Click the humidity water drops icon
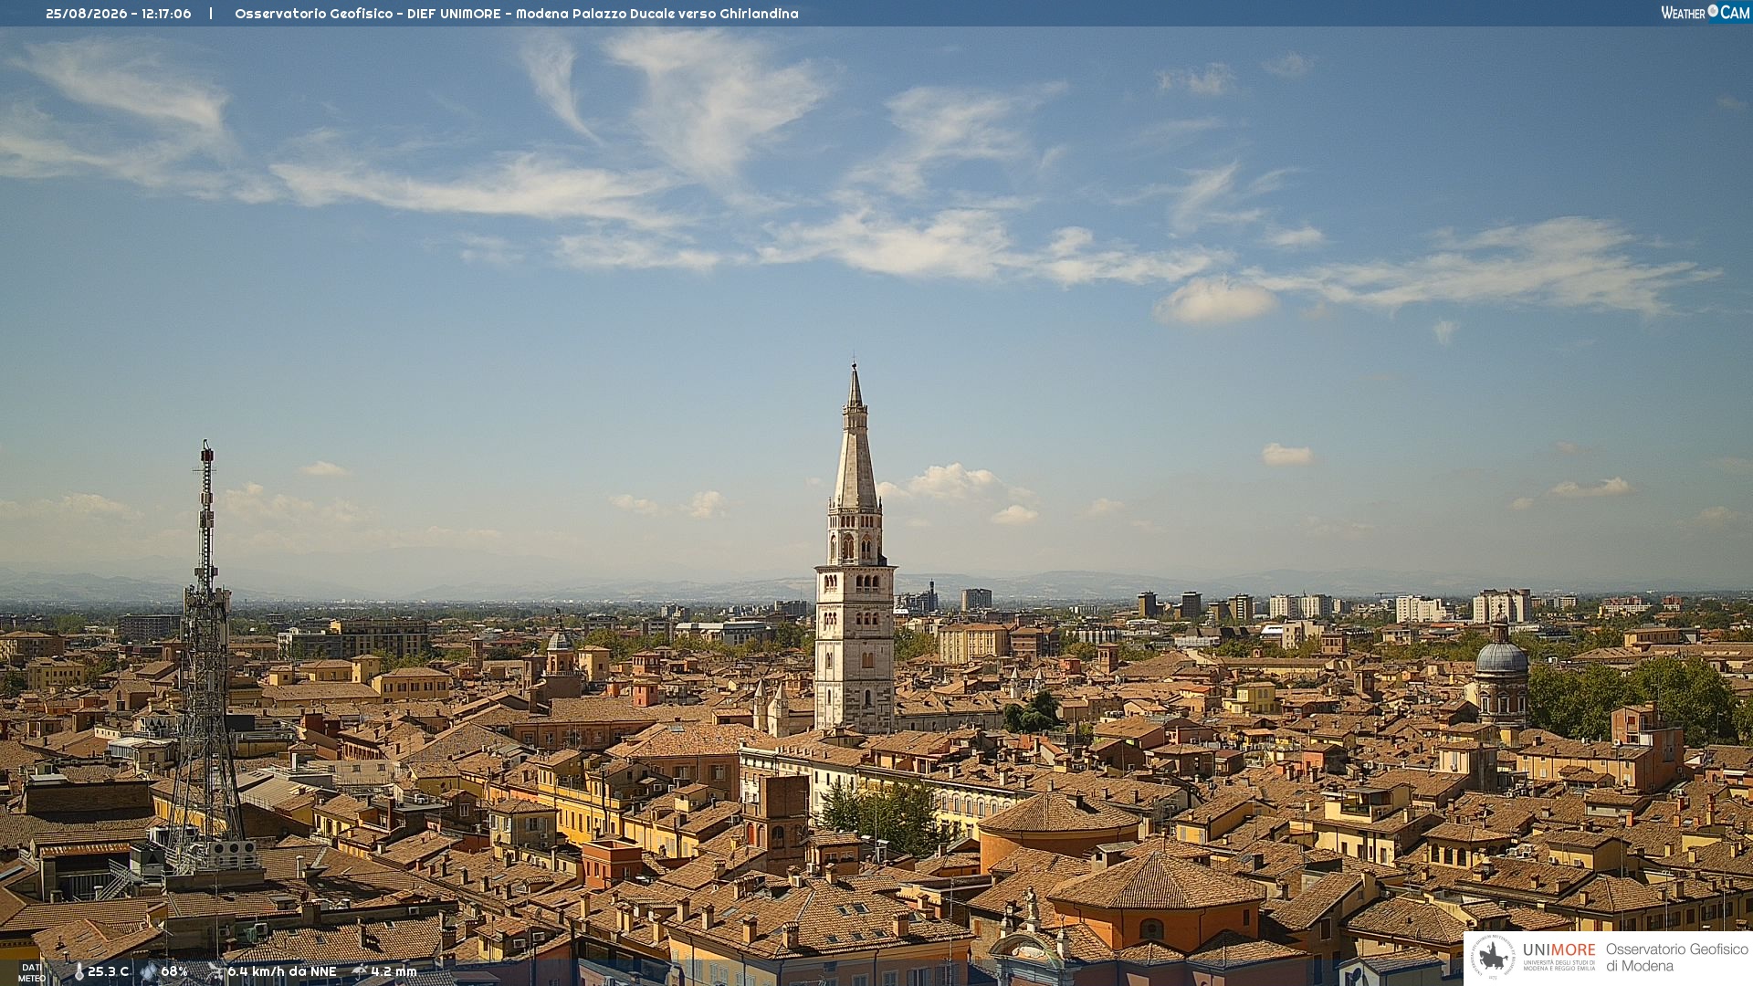 click(149, 972)
